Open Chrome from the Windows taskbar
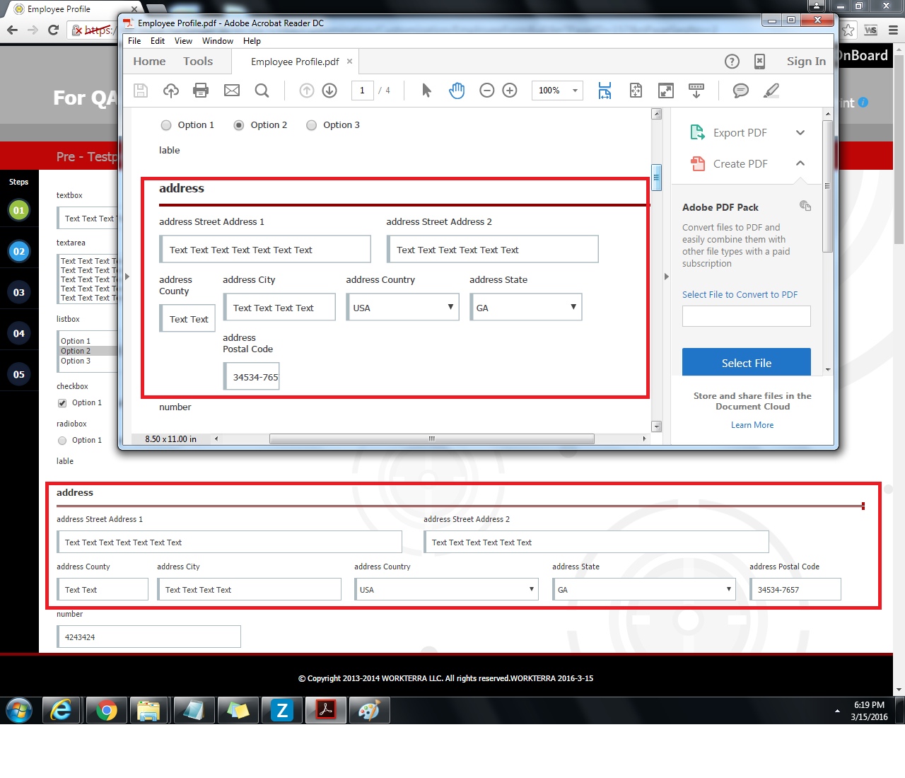This screenshot has height=778, width=905. coord(106,710)
